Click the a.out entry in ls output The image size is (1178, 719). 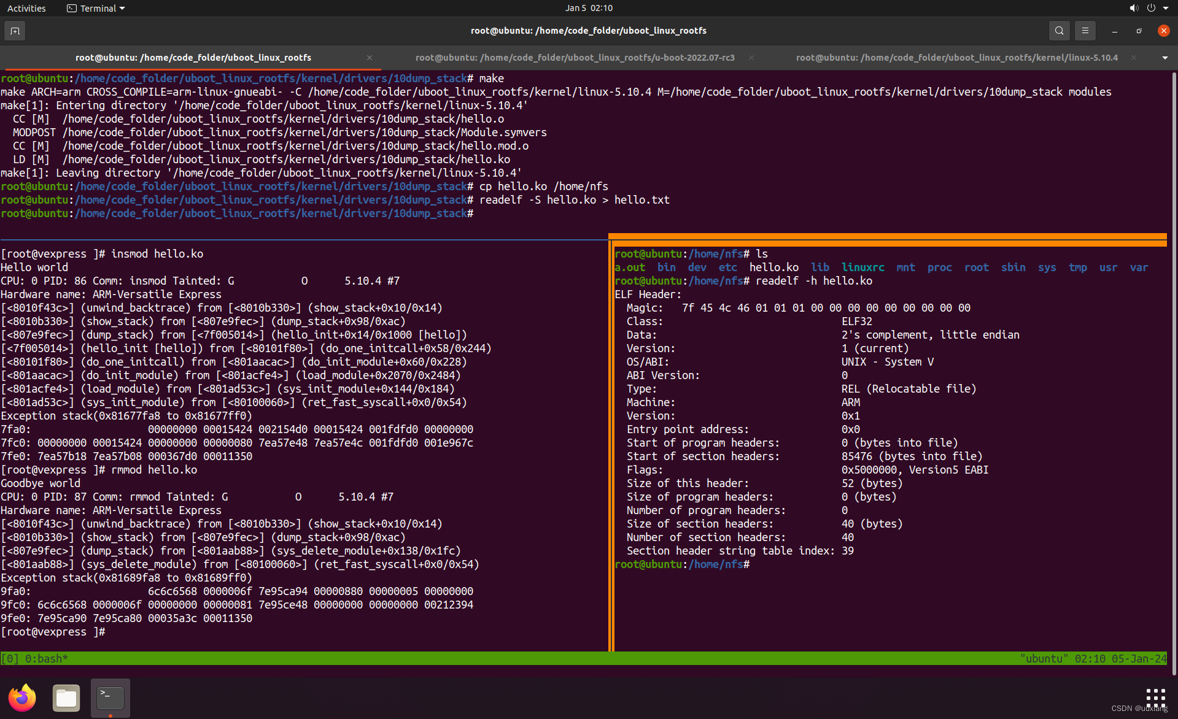pos(630,267)
